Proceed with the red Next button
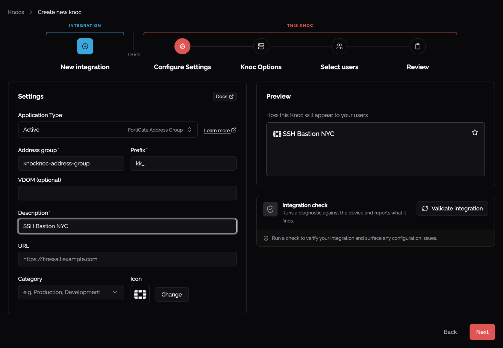503x348 pixels. click(x=482, y=332)
